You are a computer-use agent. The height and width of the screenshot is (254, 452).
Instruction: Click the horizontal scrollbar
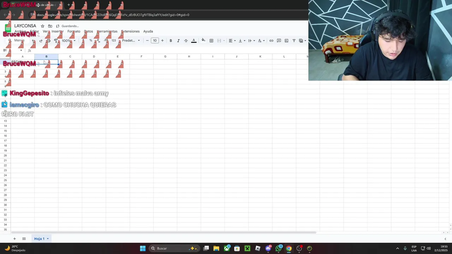click(163, 232)
